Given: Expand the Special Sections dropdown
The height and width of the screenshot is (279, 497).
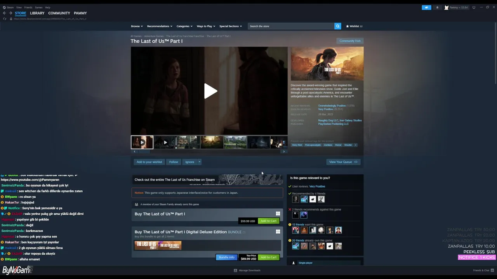Looking at the screenshot, I should pos(231,26).
